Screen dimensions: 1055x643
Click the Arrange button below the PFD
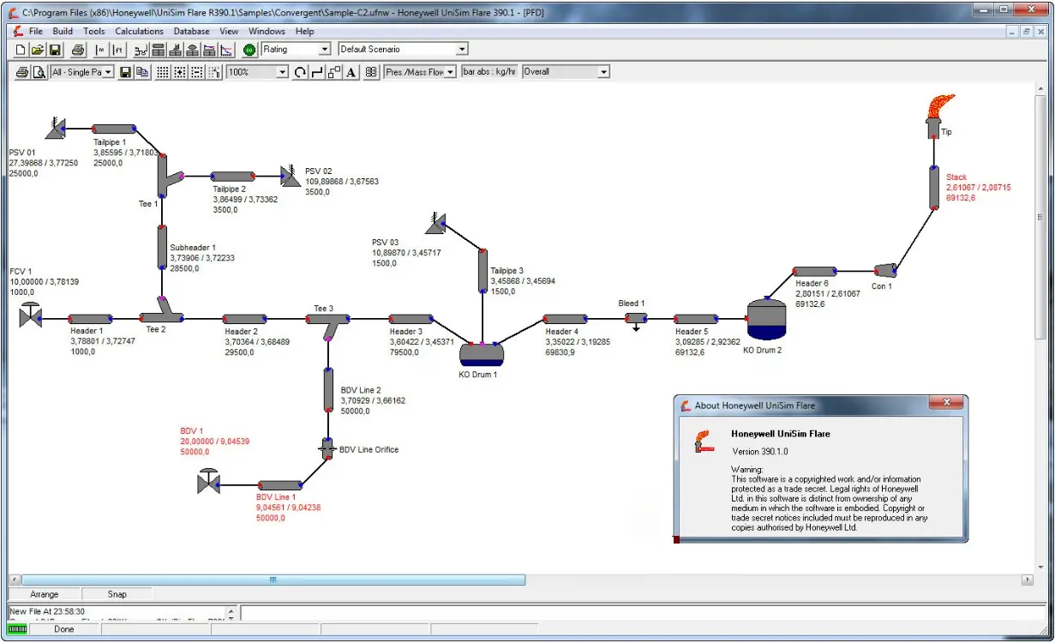tap(45, 594)
